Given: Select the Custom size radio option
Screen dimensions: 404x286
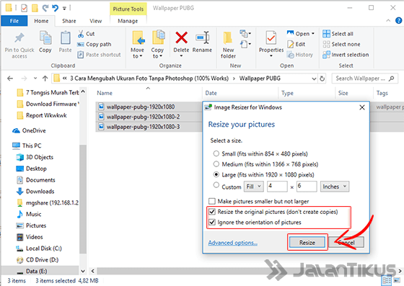Looking at the screenshot, I should tap(216, 185).
